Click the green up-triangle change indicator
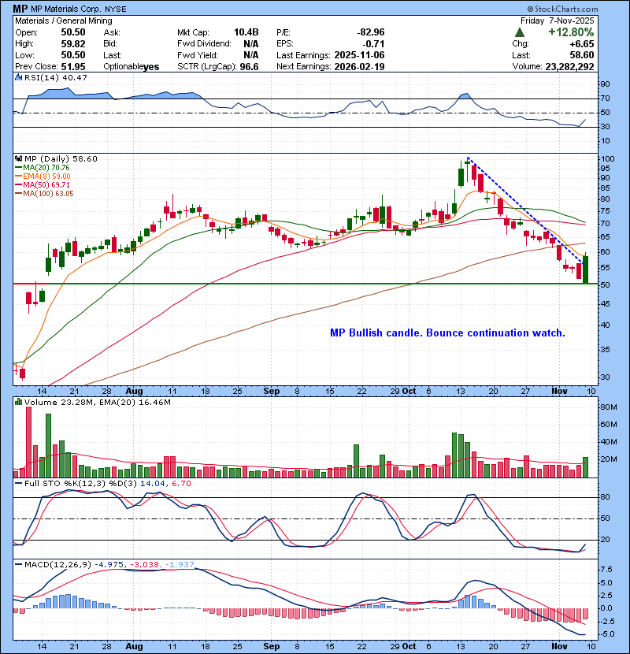Screen dimensions: 630x654 [520, 32]
